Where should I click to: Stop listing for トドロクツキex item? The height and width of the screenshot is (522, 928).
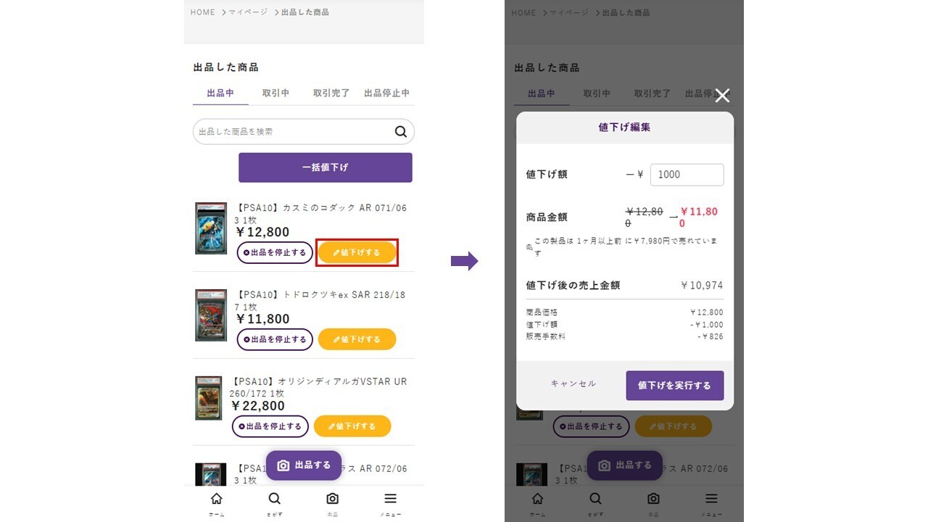[x=275, y=339]
